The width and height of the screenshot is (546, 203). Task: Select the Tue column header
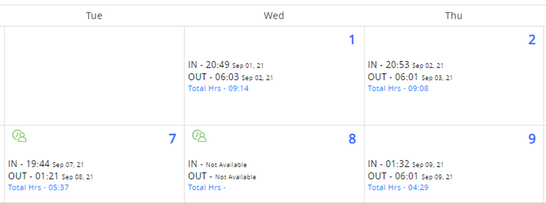coord(94,15)
